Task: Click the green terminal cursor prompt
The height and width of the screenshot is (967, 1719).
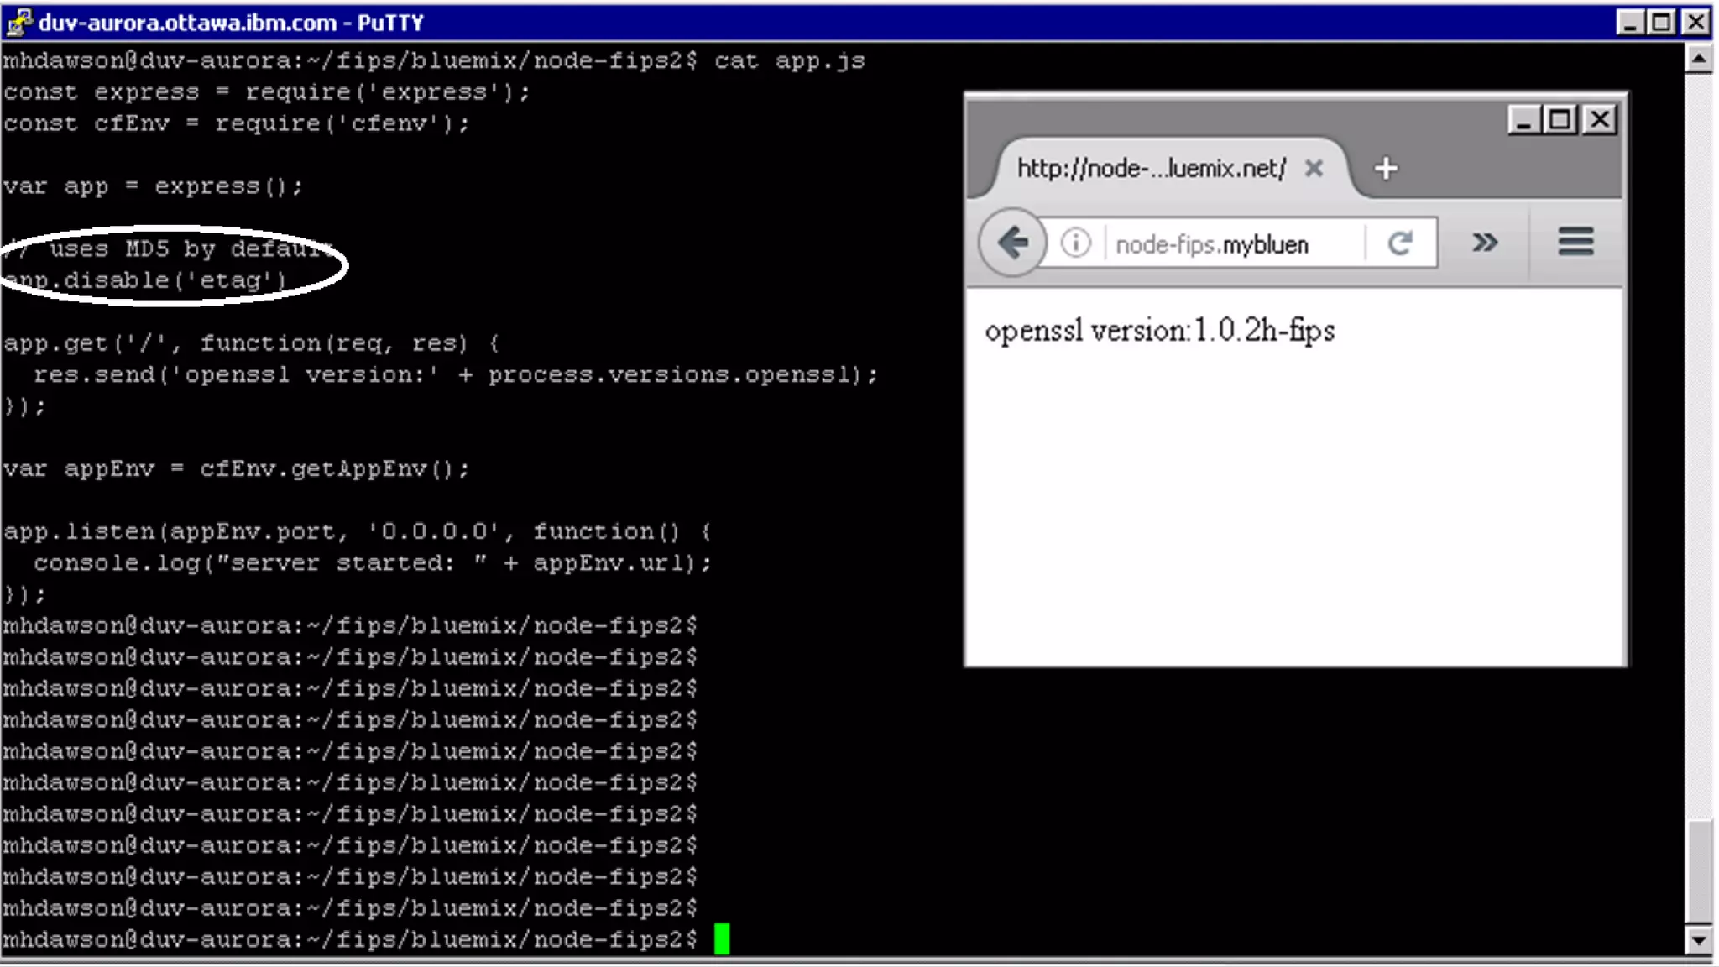Action: tap(722, 939)
